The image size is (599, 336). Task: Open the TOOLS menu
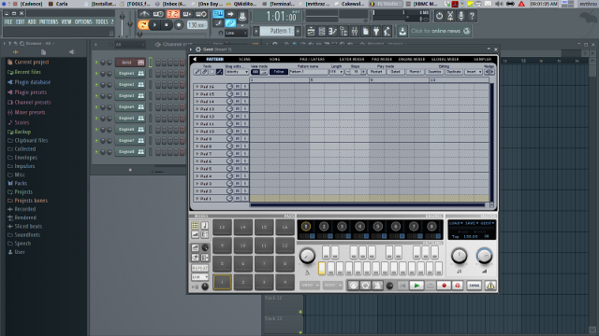click(102, 21)
